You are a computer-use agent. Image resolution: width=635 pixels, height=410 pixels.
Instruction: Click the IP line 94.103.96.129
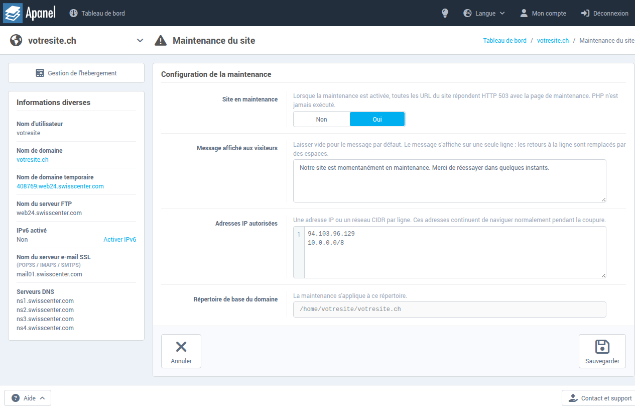(331, 234)
